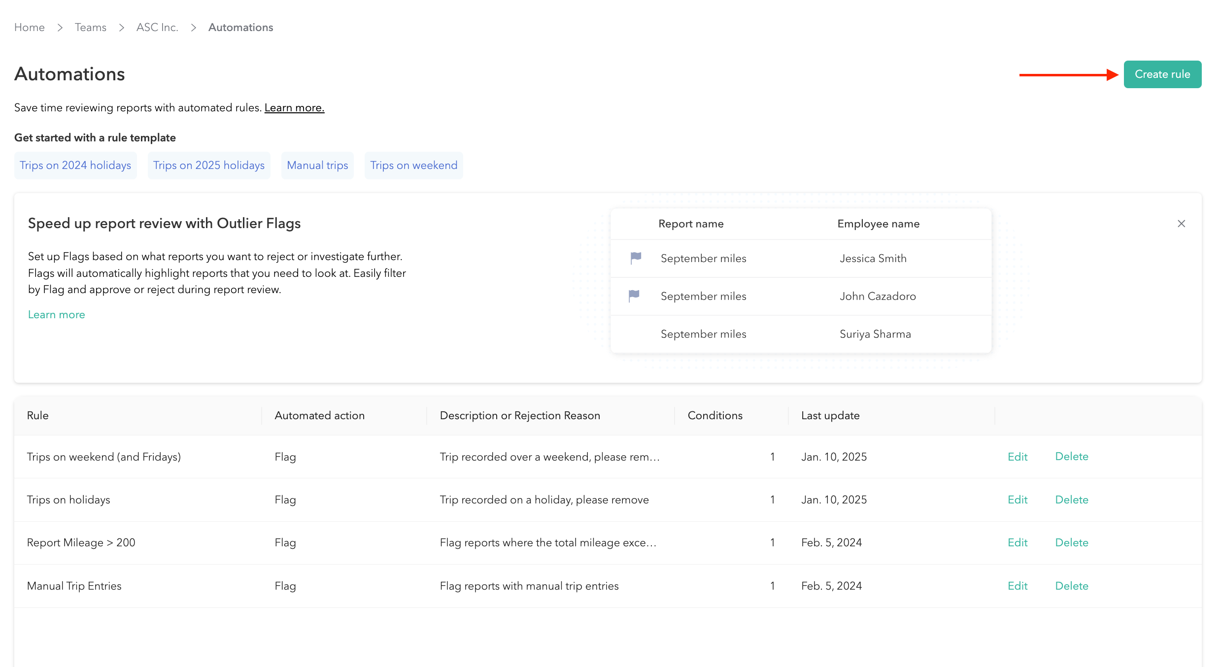The image size is (1221, 667).
Task: Open ASC Inc. breadcrumb
Action: (157, 28)
